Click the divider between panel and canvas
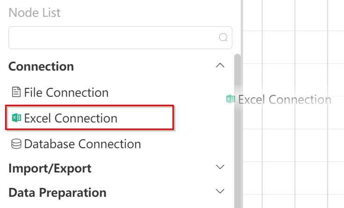 coord(242,104)
